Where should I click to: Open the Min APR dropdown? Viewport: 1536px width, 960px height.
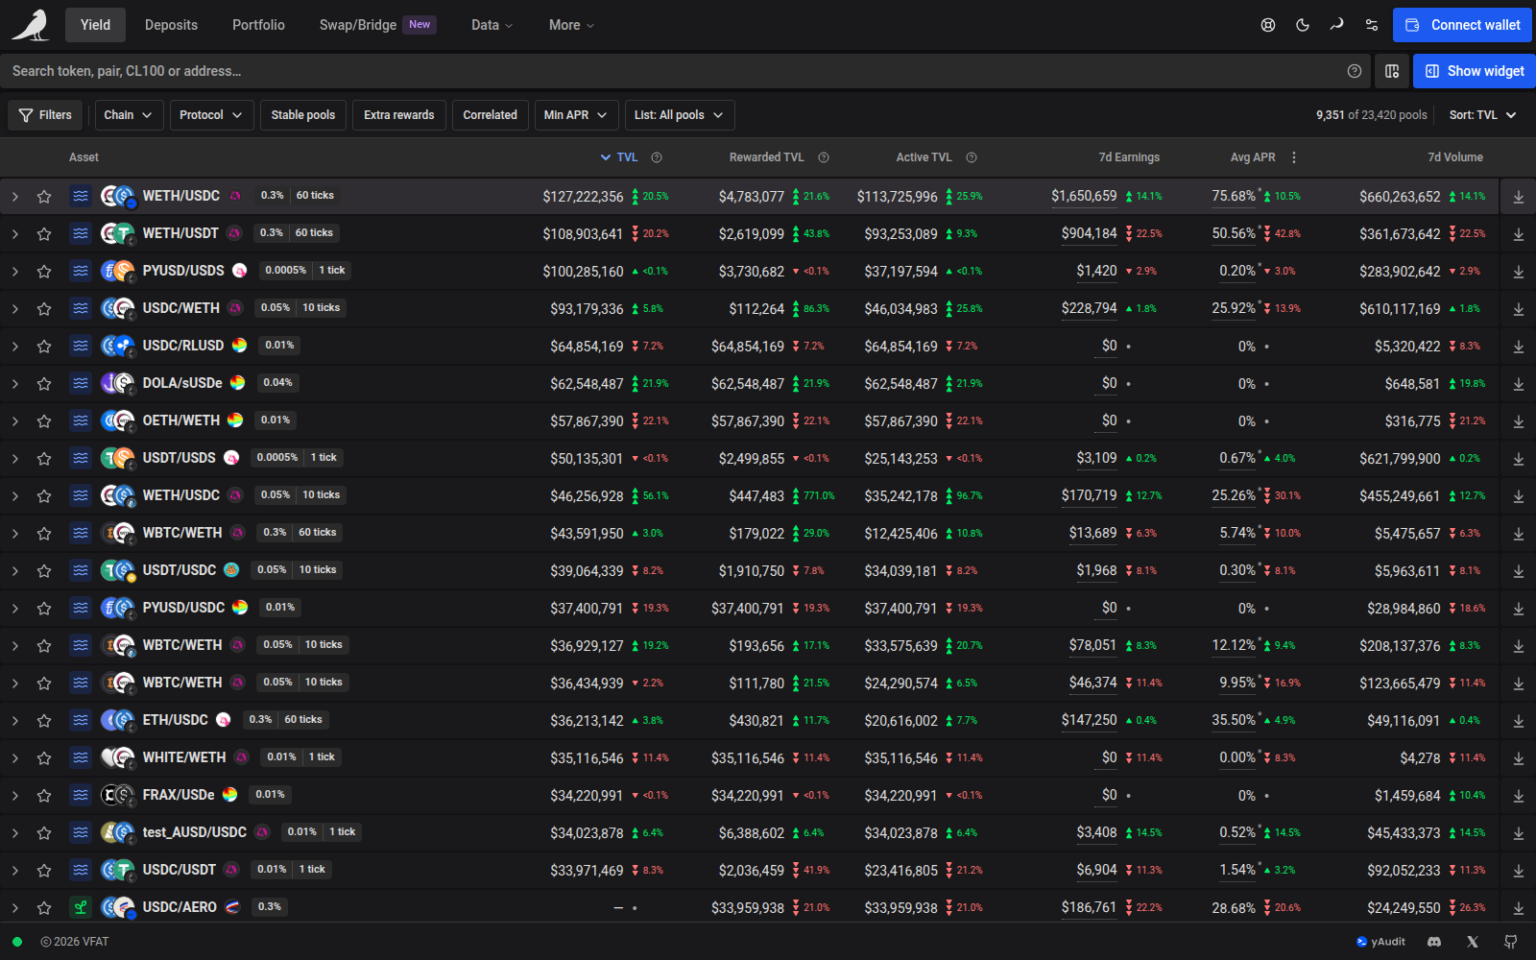pyautogui.click(x=576, y=115)
